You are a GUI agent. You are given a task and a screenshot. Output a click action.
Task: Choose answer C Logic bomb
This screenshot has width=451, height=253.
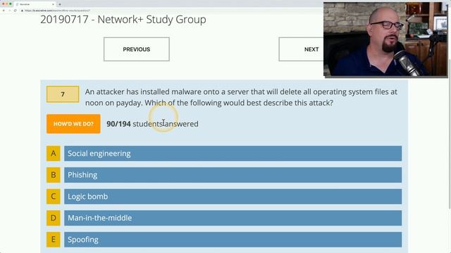233,197
